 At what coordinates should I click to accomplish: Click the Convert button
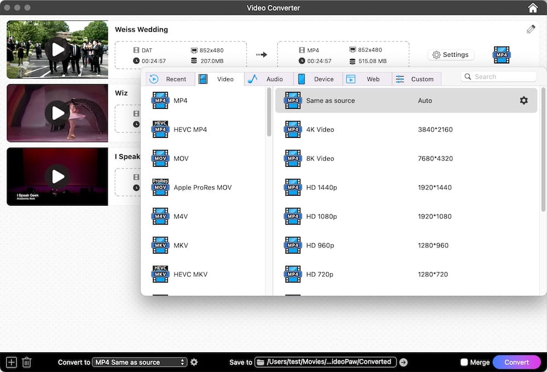point(516,362)
